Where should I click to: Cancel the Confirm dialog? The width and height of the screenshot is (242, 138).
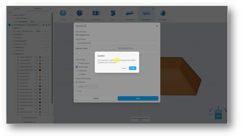[x=124, y=68]
